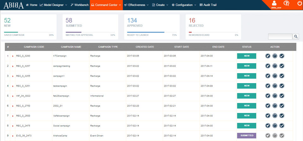Open the abiba_user profile icon
Image resolution: width=303 pixels, height=141 pixels.
click(274, 3)
